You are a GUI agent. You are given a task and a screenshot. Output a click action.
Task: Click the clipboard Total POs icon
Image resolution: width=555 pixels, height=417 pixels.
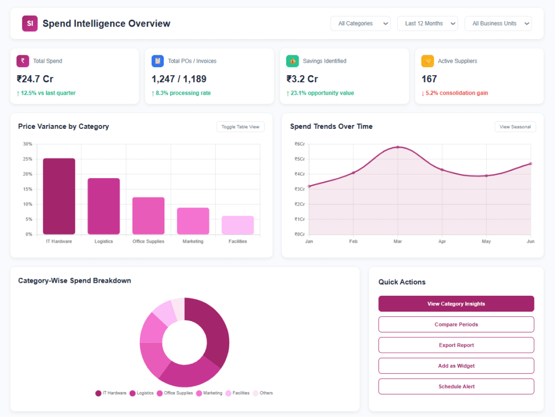click(158, 61)
